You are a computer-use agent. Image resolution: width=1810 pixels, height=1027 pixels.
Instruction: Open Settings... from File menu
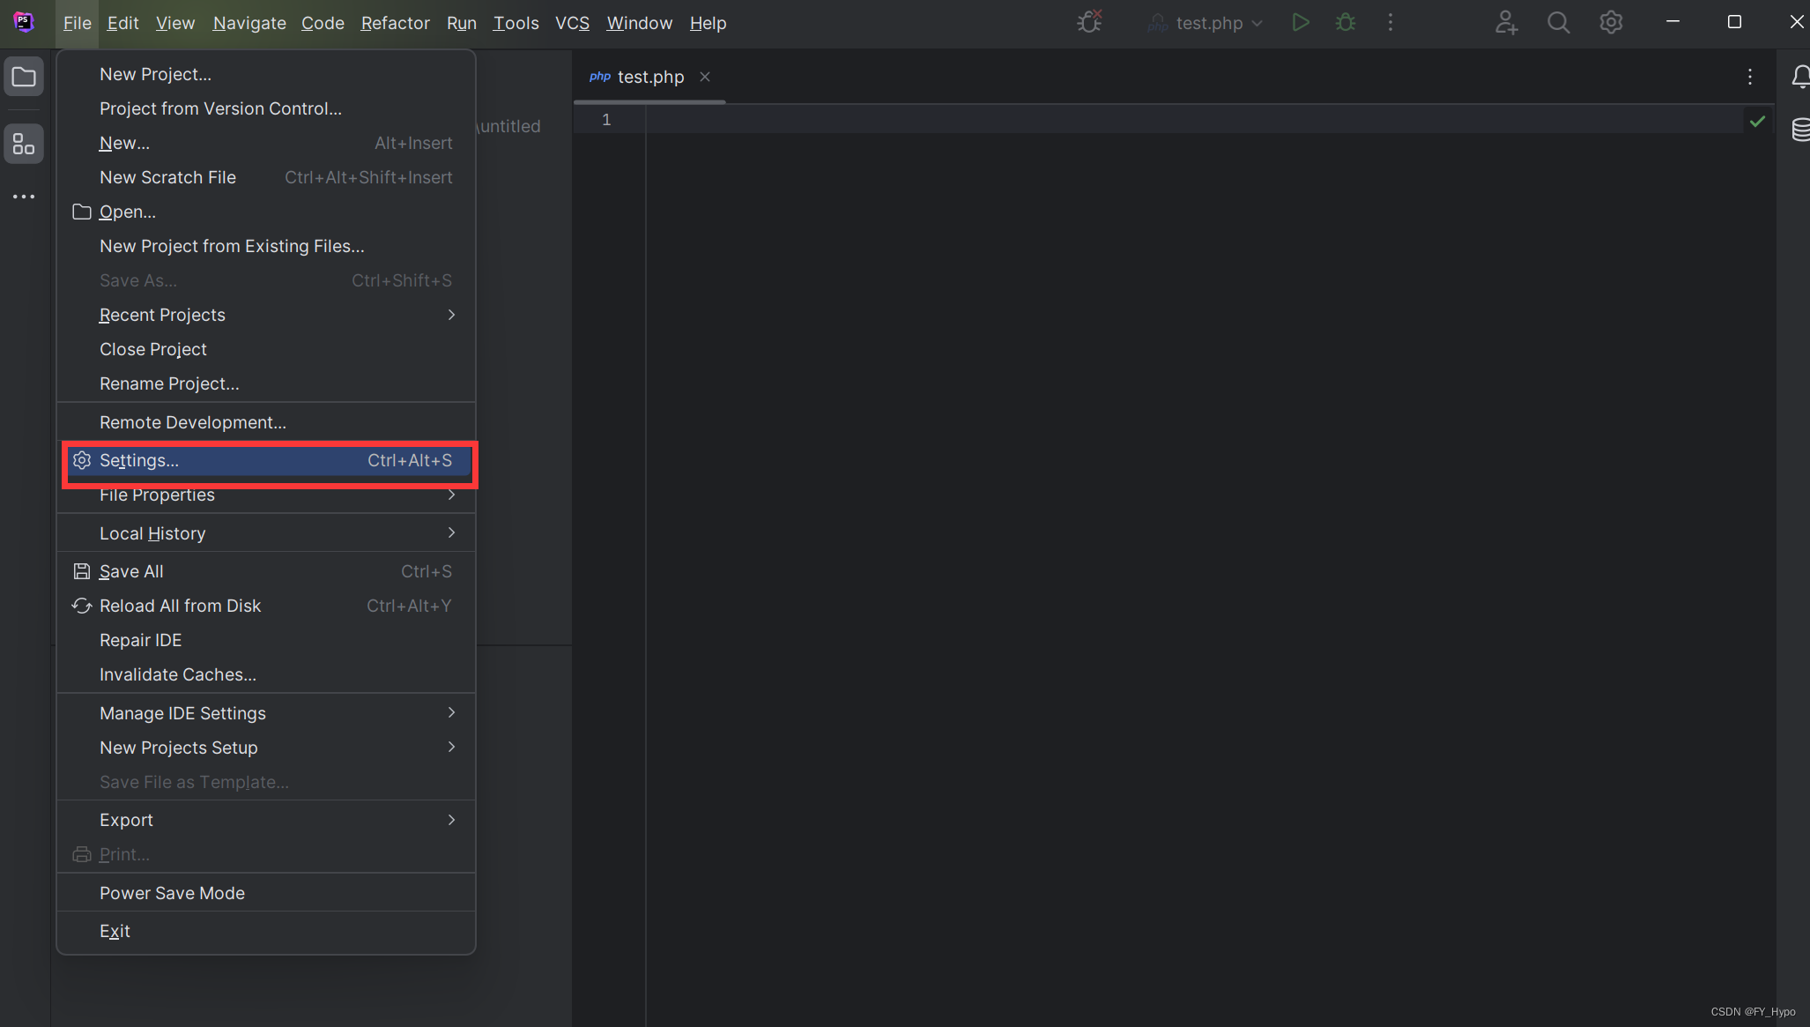pos(270,461)
